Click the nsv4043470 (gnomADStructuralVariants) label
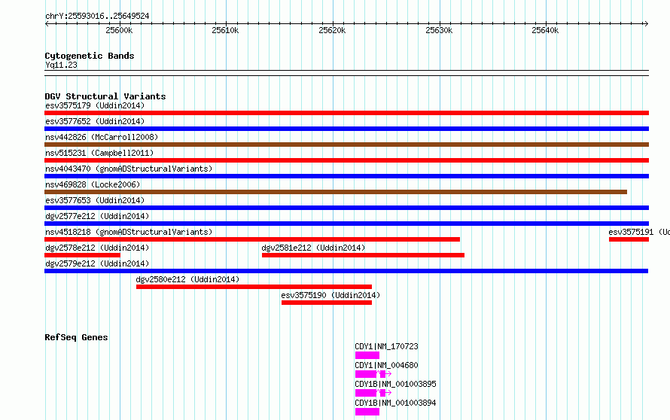This screenshot has height=420, width=670. coord(129,169)
